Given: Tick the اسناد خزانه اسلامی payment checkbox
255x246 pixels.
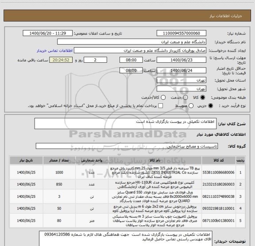Looking at the screenshot, I should tap(161, 106).
